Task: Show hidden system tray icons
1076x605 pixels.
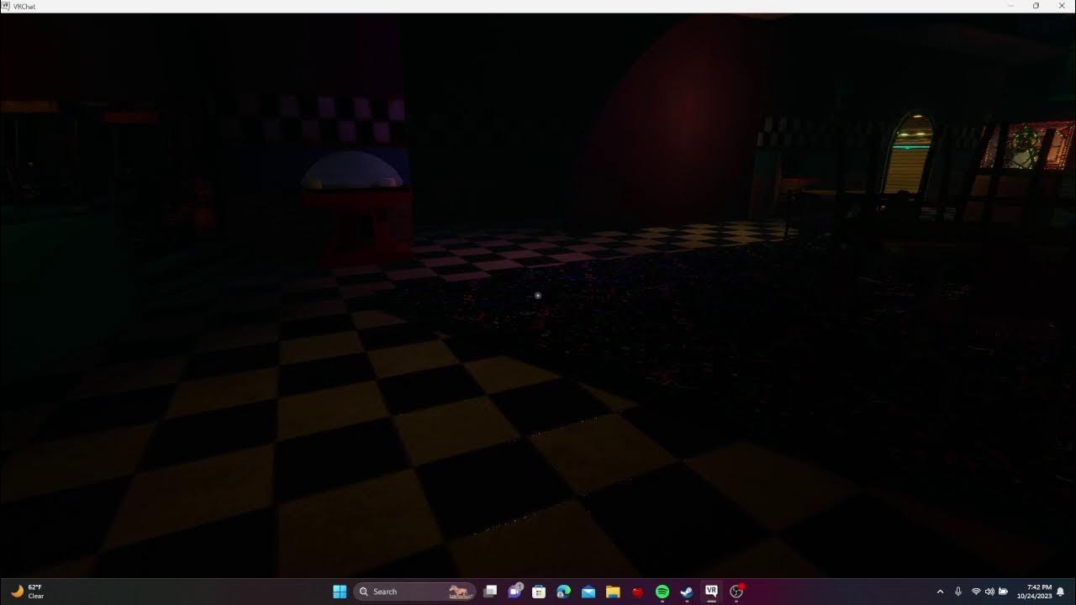Action: 940,592
